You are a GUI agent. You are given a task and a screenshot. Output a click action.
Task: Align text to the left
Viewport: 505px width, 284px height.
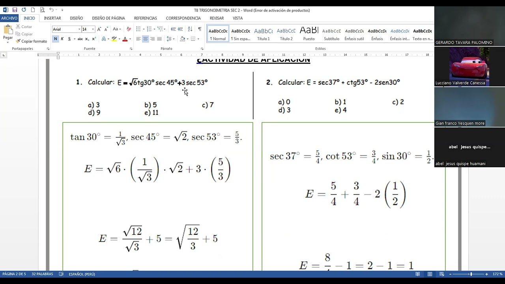[138, 39]
